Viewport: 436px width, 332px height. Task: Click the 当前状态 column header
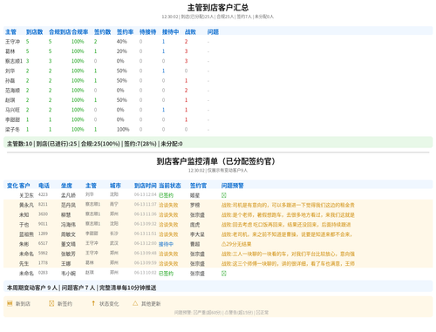170,186
